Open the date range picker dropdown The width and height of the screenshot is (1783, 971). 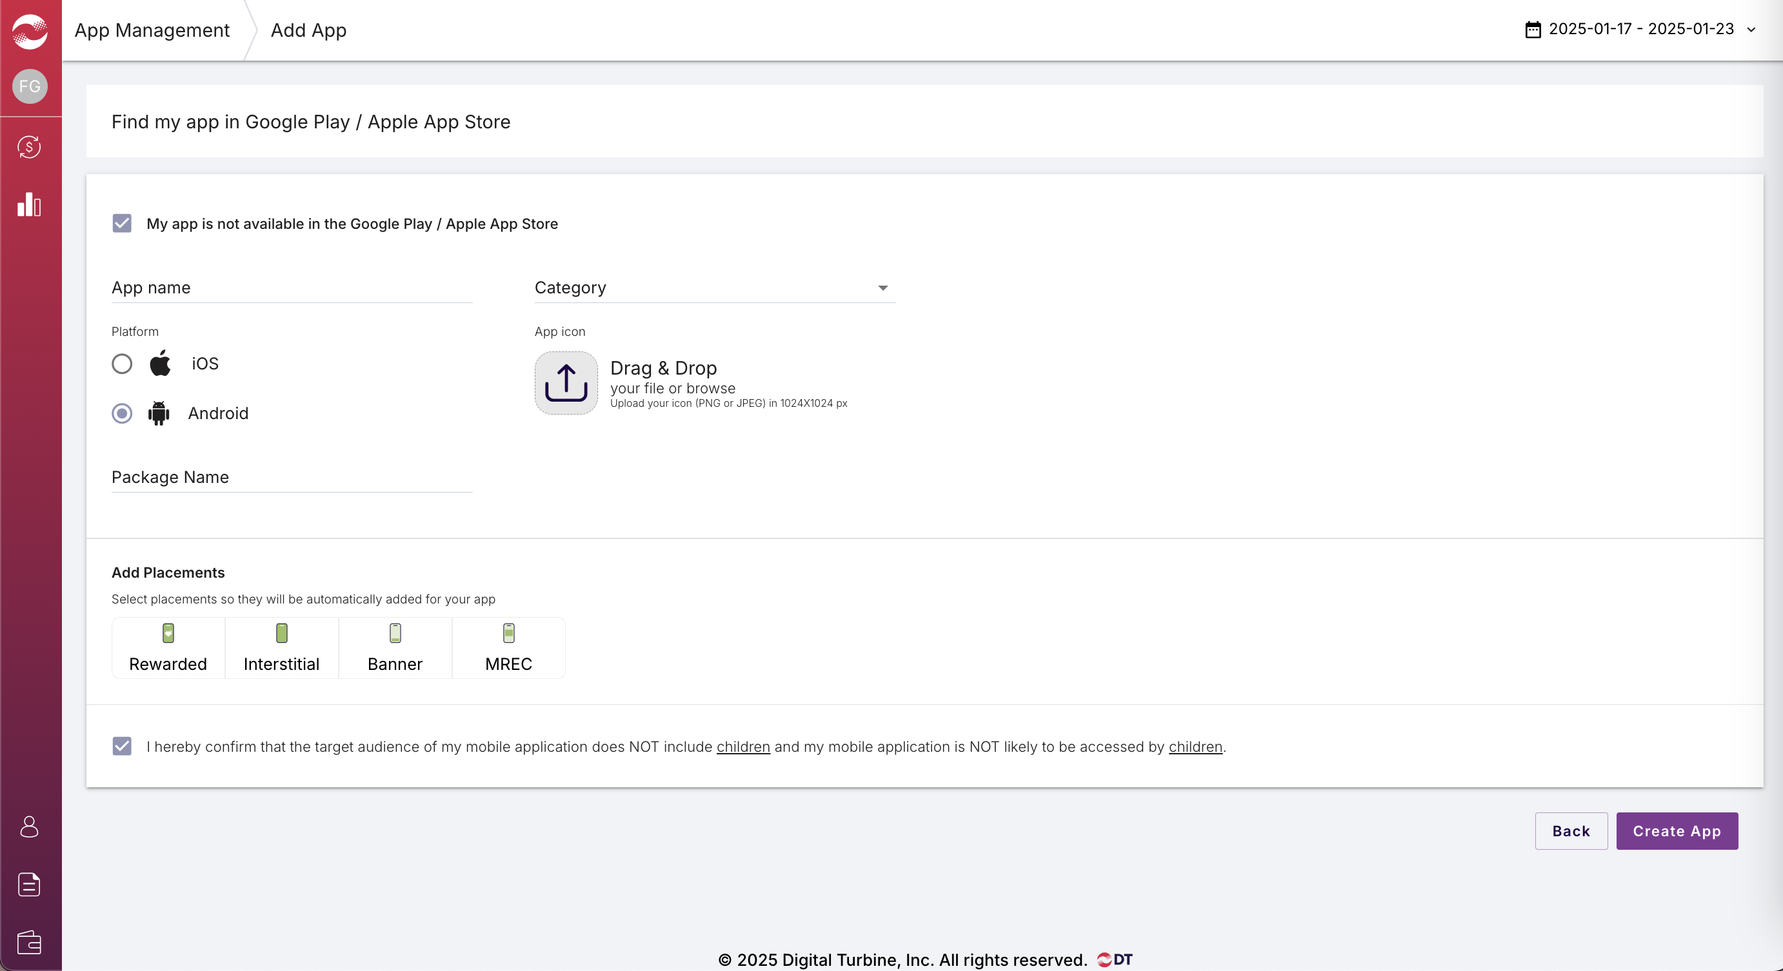tap(1641, 29)
